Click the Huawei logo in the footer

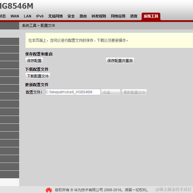click(49, 190)
